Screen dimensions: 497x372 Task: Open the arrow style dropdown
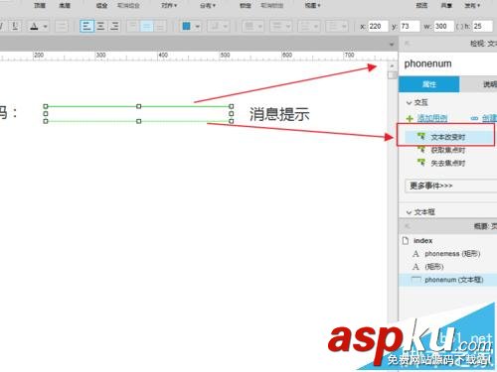(x=336, y=26)
